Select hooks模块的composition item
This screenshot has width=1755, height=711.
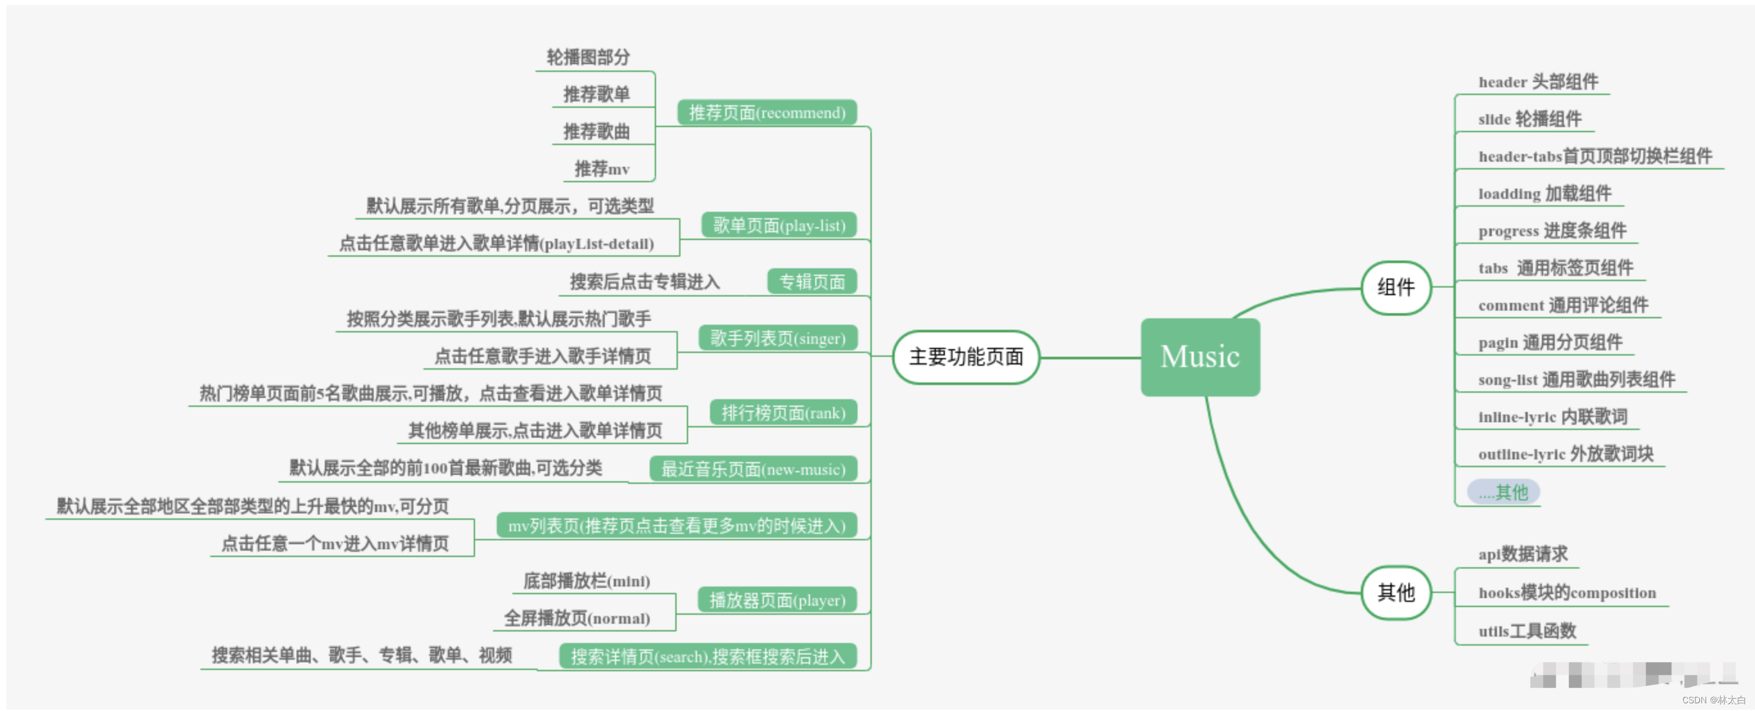coord(1567,592)
